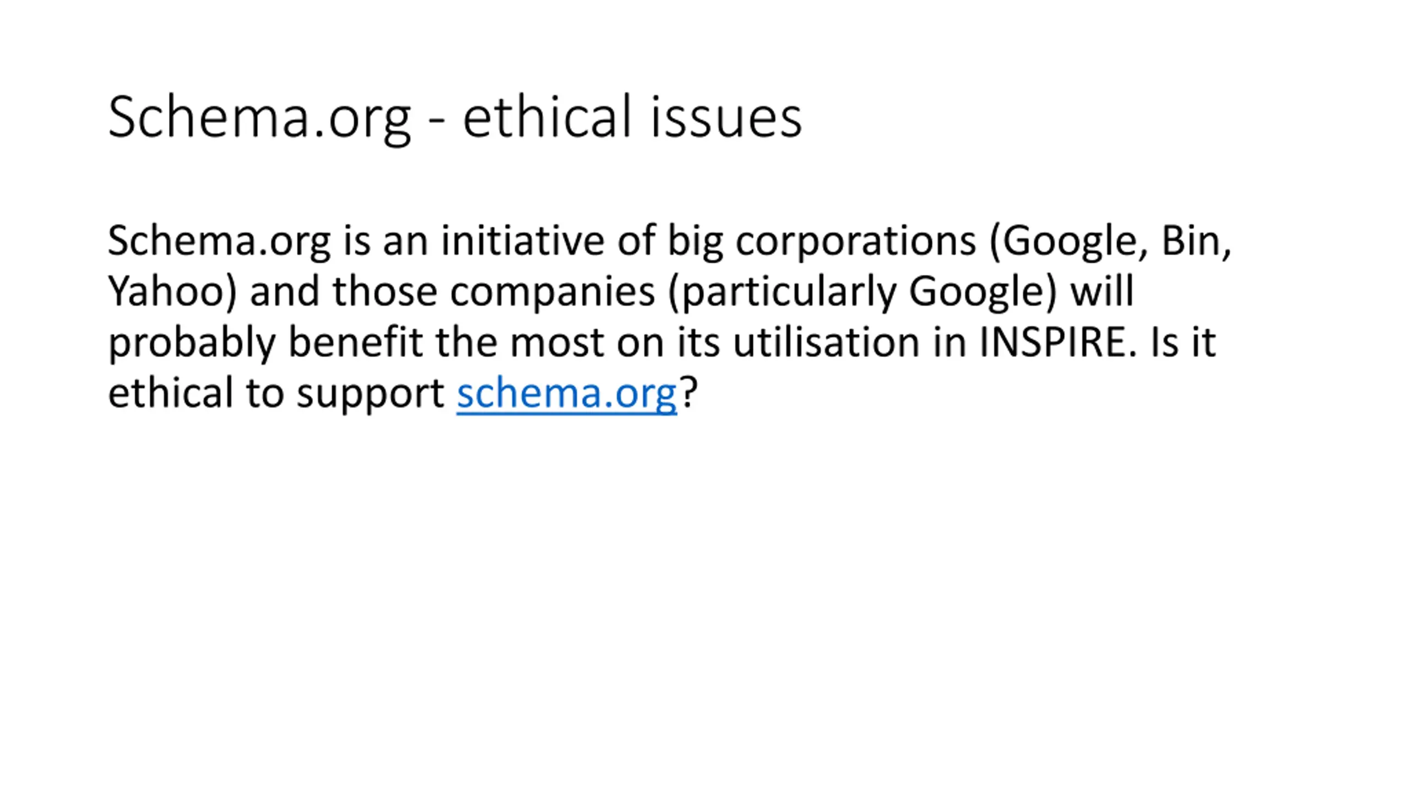Click the word "benefit" in the paragraph

click(x=355, y=343)
